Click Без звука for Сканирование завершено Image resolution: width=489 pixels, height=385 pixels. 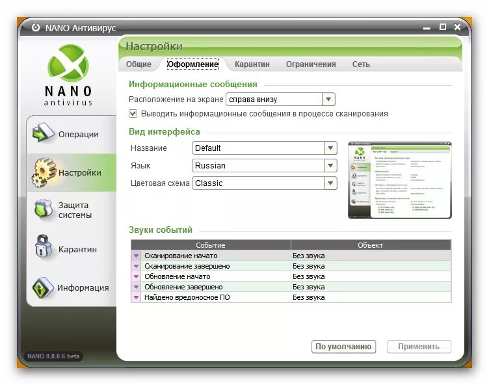pos(308,266)
